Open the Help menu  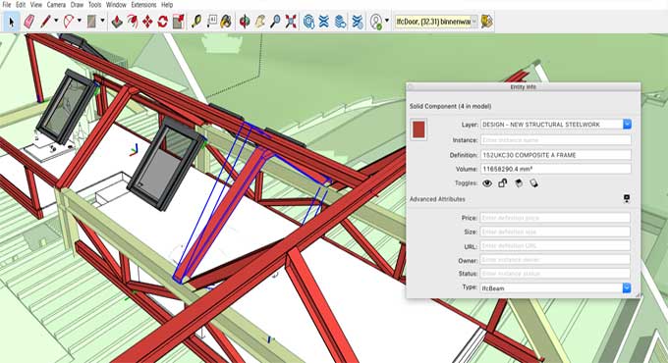pos(167,5)
